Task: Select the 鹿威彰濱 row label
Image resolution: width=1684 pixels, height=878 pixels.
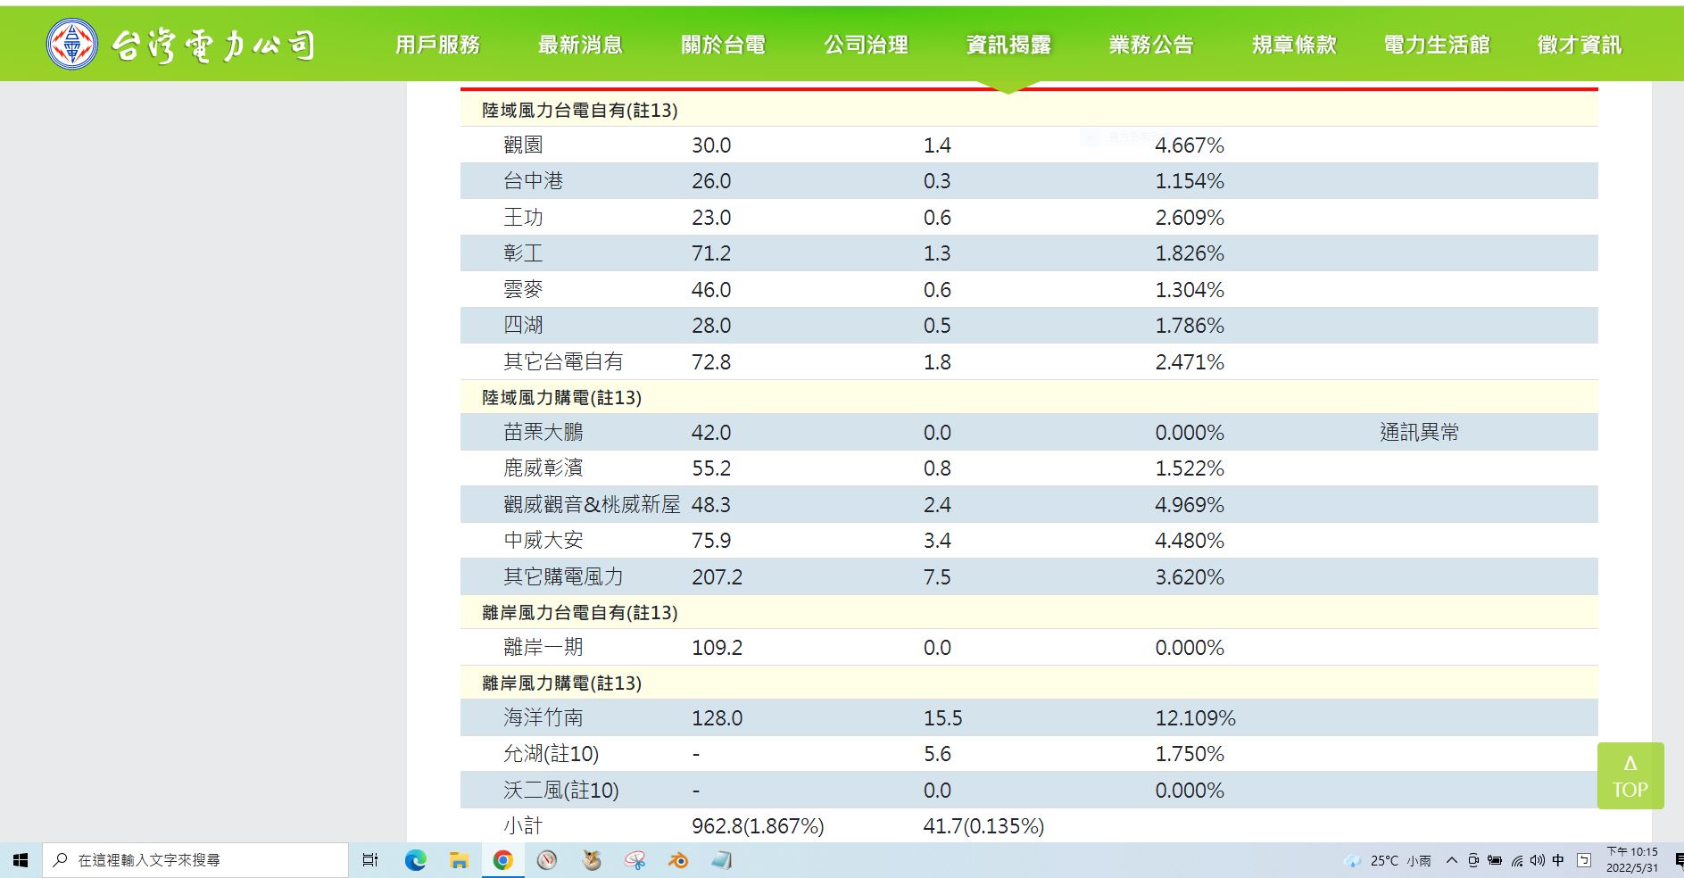Action: [543, 468]
